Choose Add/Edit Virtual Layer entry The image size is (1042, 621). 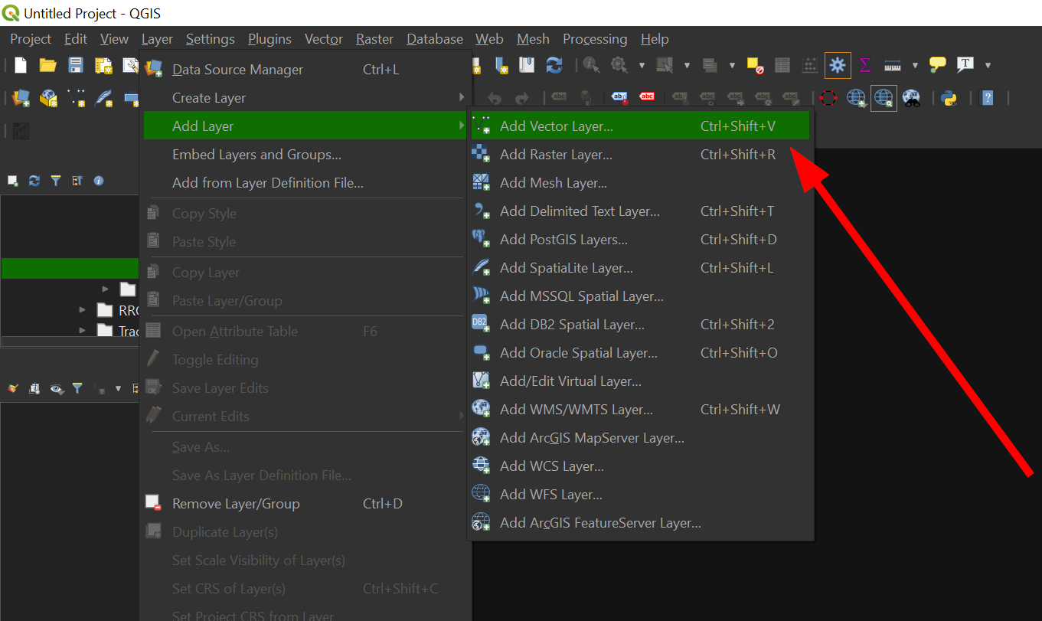click(x=639, y=381)
